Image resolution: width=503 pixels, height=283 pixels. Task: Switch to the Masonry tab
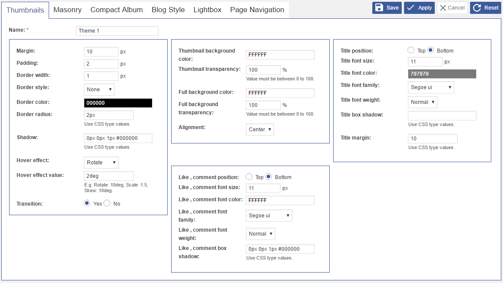coord(67,10)
